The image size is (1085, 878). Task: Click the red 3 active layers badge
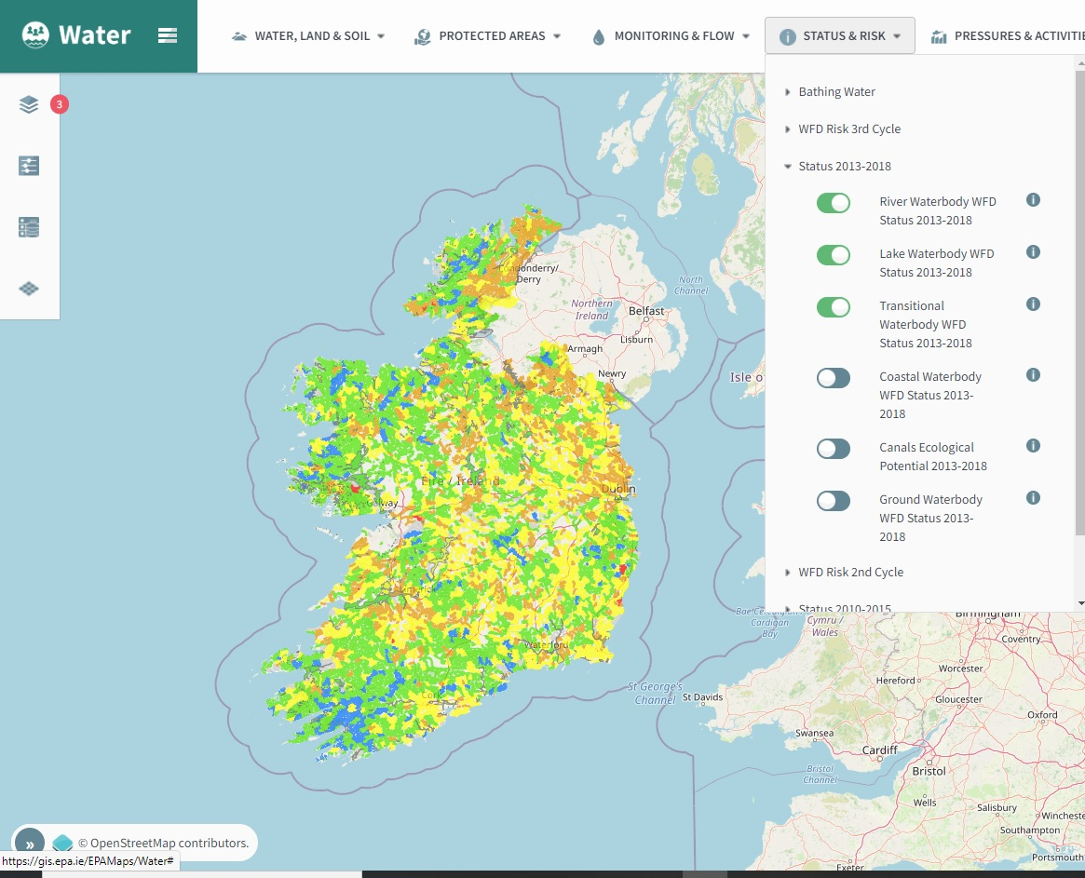[60, 104]
